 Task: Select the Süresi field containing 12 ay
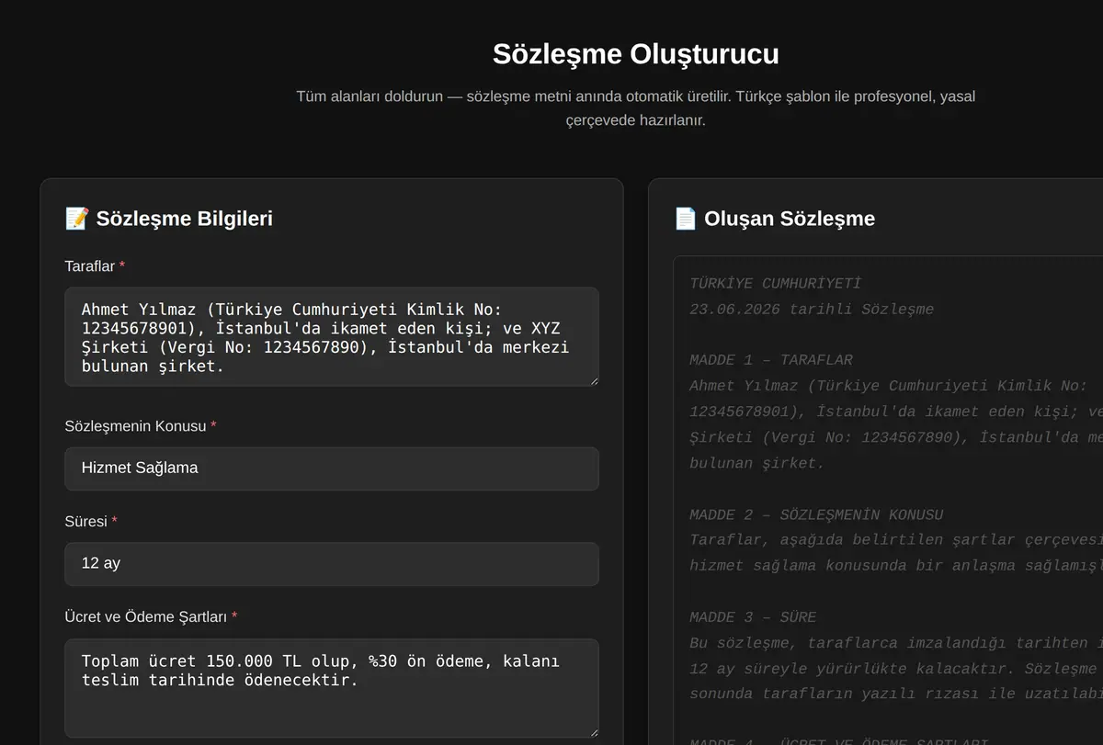332,564
